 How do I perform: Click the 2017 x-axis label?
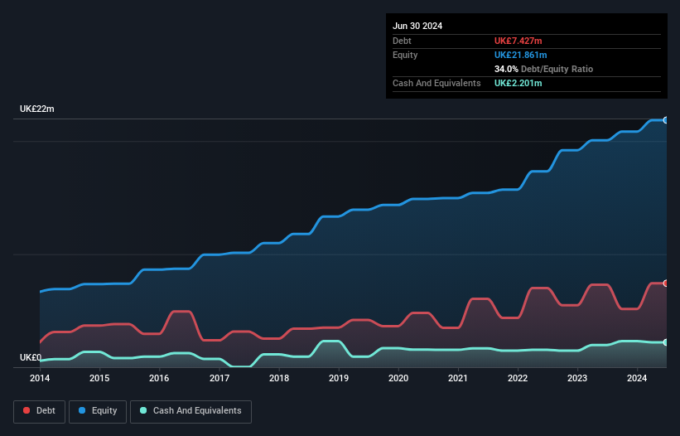[x=219, y=378]
